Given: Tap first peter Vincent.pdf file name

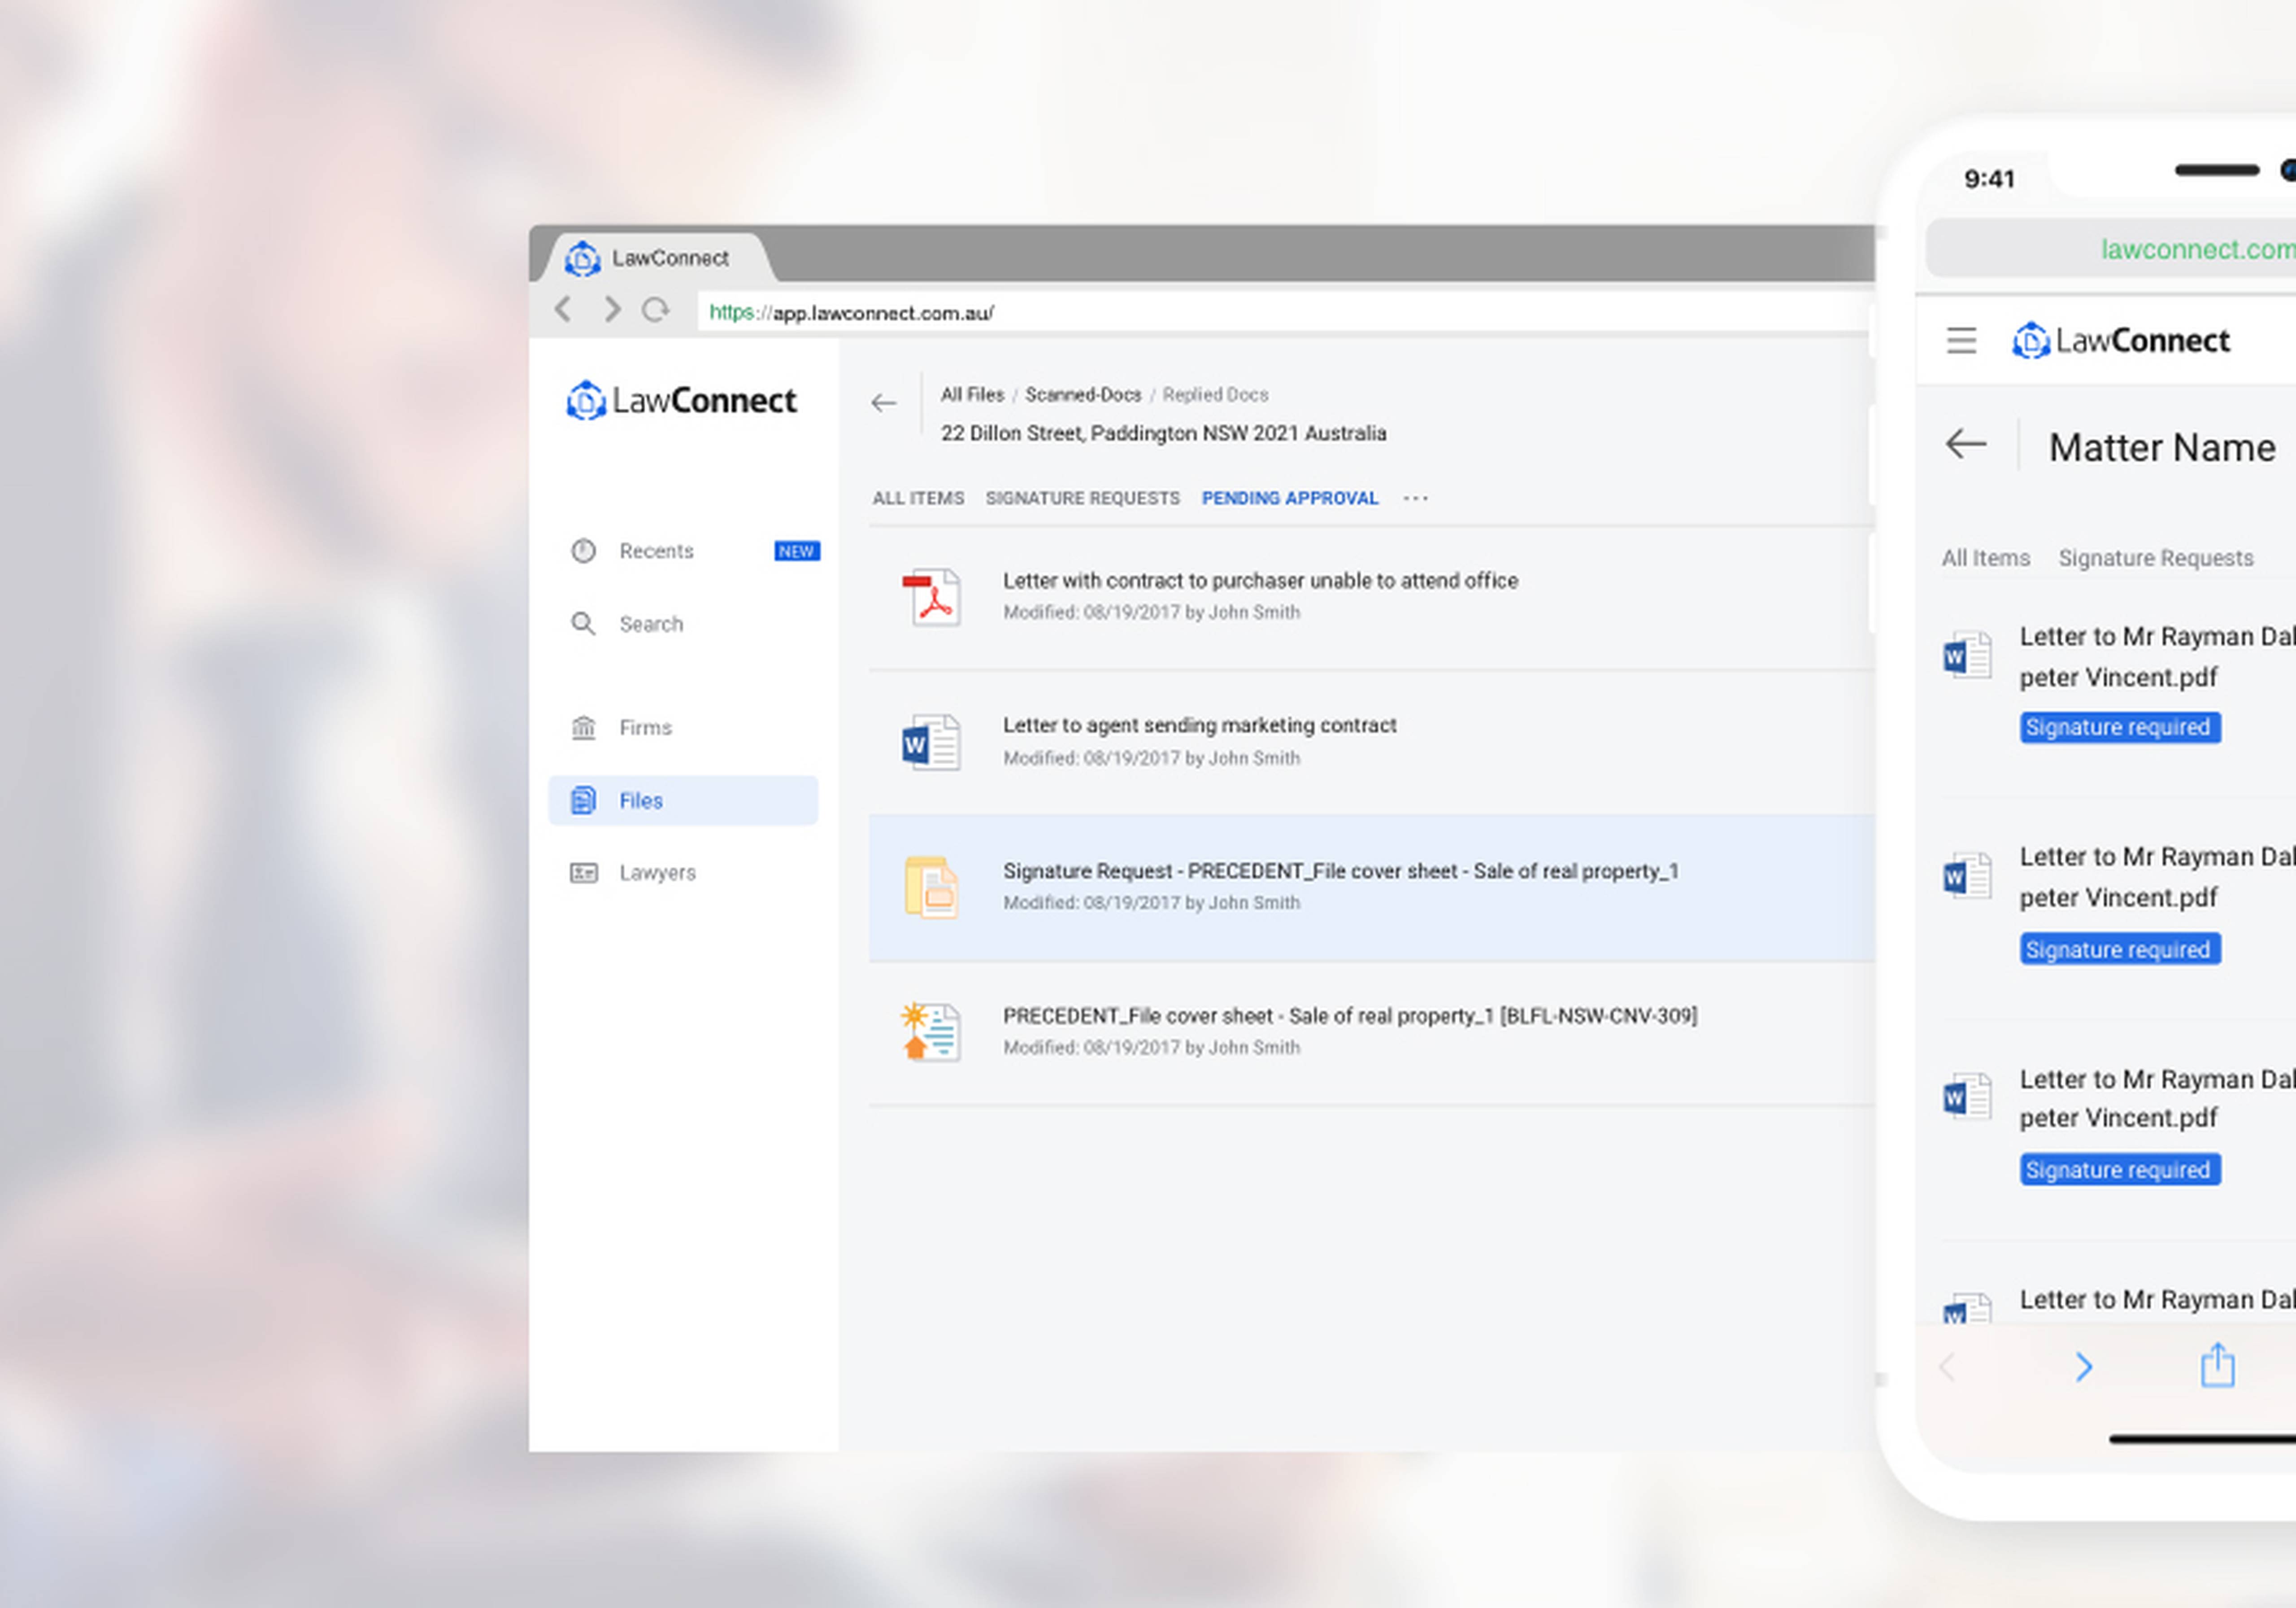Looking at the screenshot, I should coord(2118,677).
